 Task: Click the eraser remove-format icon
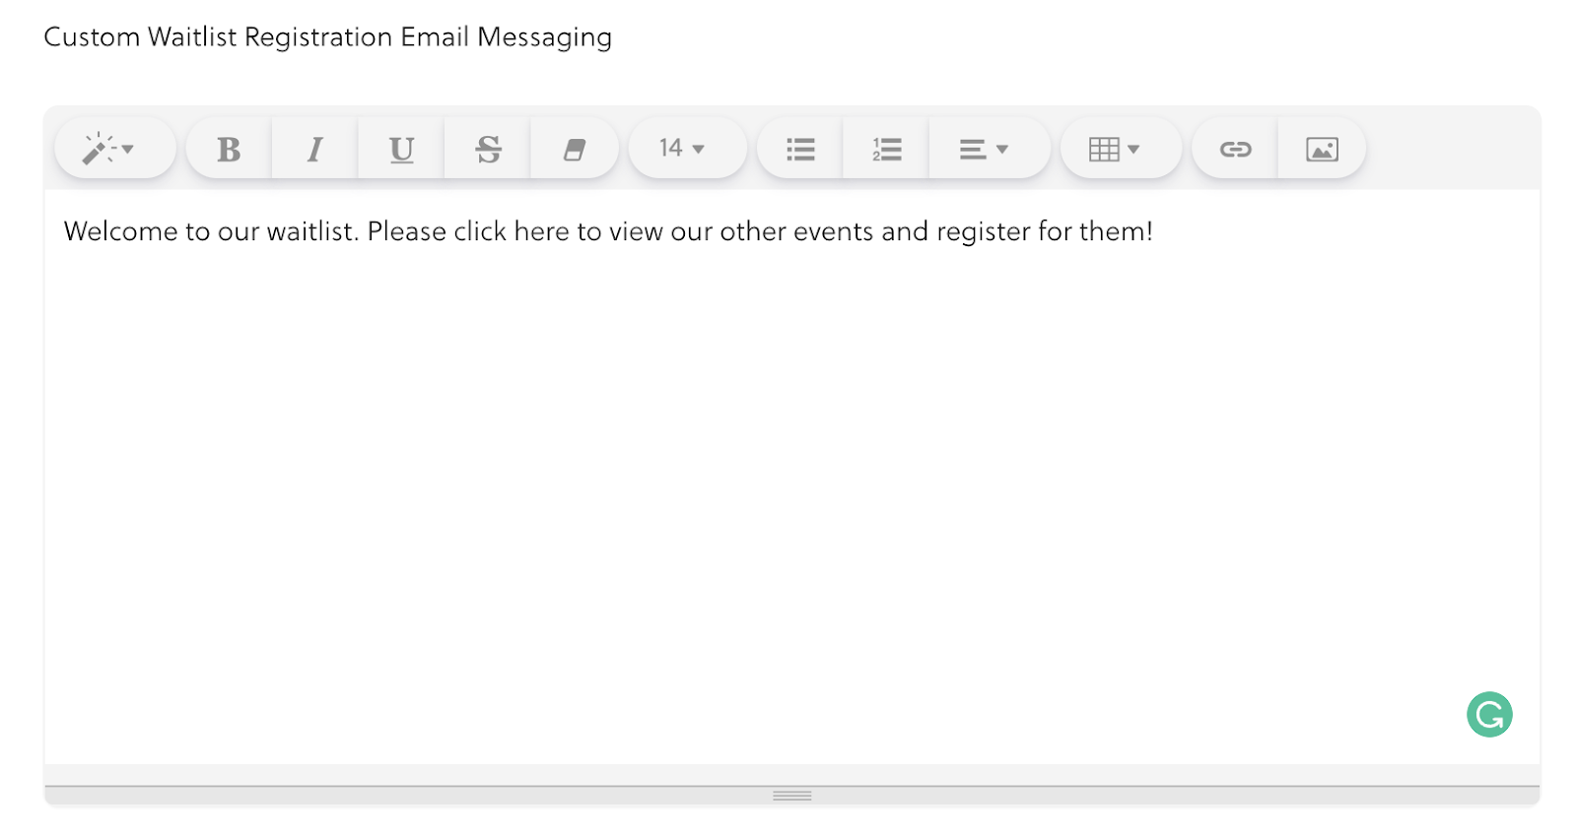click(x=575, y=149)
